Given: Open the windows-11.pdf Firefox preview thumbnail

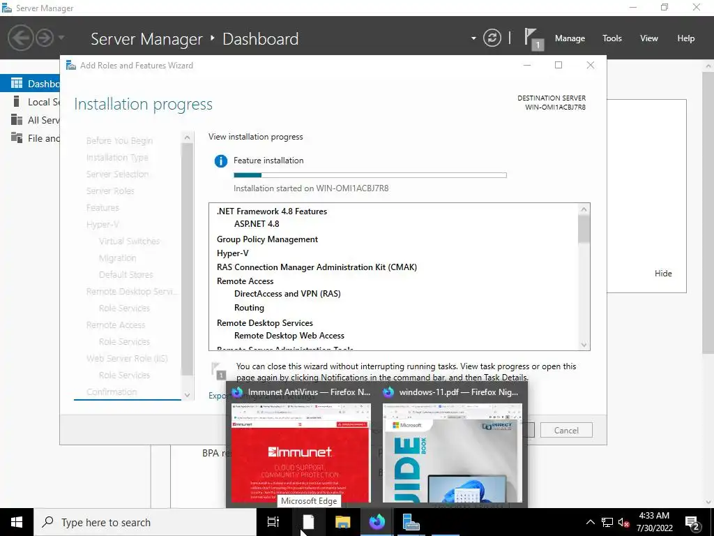Looking at the screenshot, I should click(x=452, y=452).
